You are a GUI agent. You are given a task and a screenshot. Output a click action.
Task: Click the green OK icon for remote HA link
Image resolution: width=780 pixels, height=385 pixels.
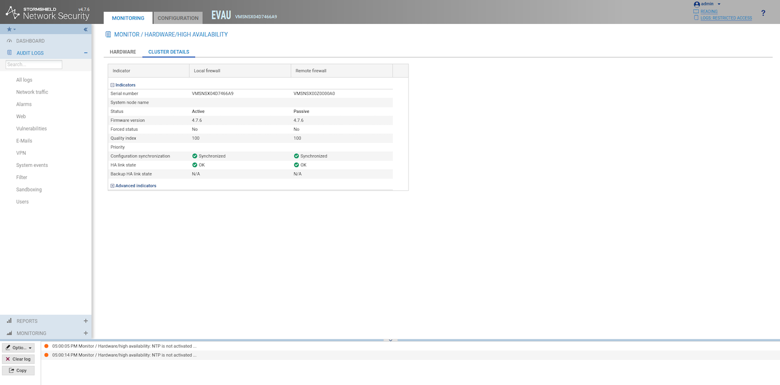296,165
